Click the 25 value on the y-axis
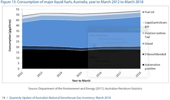The image size is (170, 100). click(18, 42)
